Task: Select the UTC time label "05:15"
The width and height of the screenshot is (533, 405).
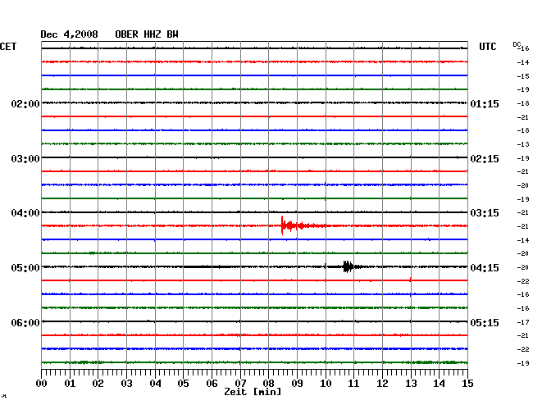Action: coord(485,322)
